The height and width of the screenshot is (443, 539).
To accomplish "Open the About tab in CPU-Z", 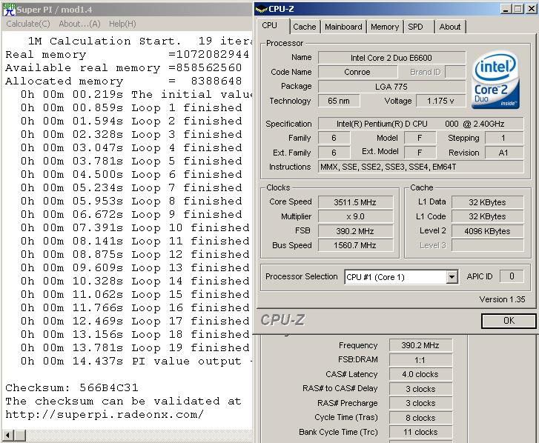I will click(x=449, y=27).
